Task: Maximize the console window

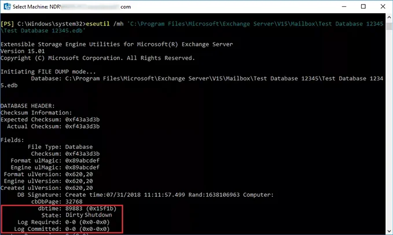Action: (363, 6)
